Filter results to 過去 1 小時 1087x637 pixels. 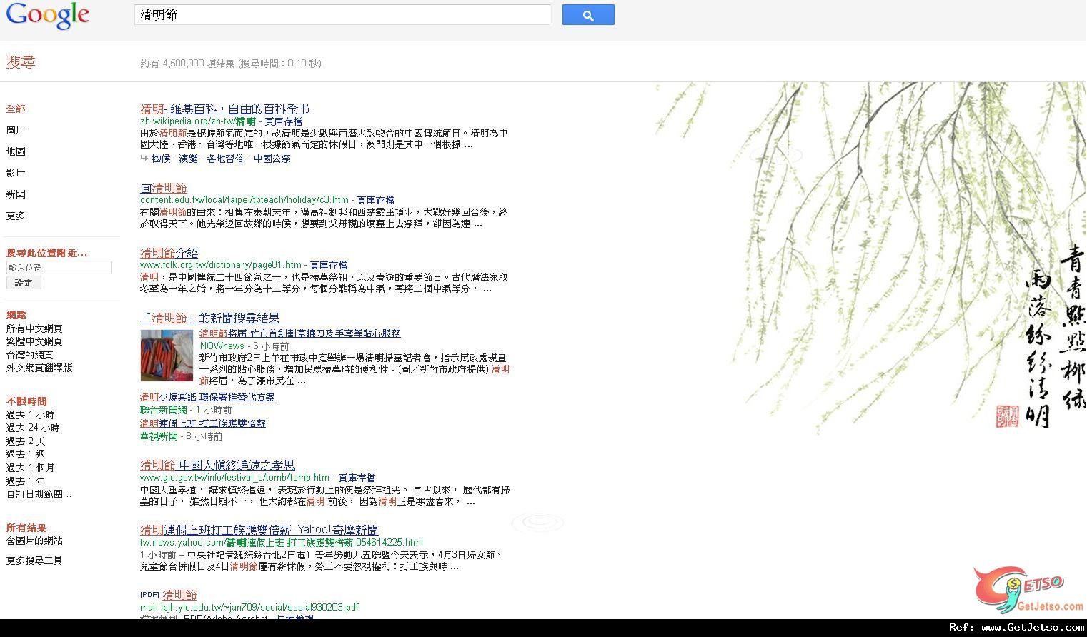tap(30, 415)
